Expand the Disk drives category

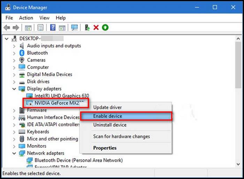(x=14, y=82)
